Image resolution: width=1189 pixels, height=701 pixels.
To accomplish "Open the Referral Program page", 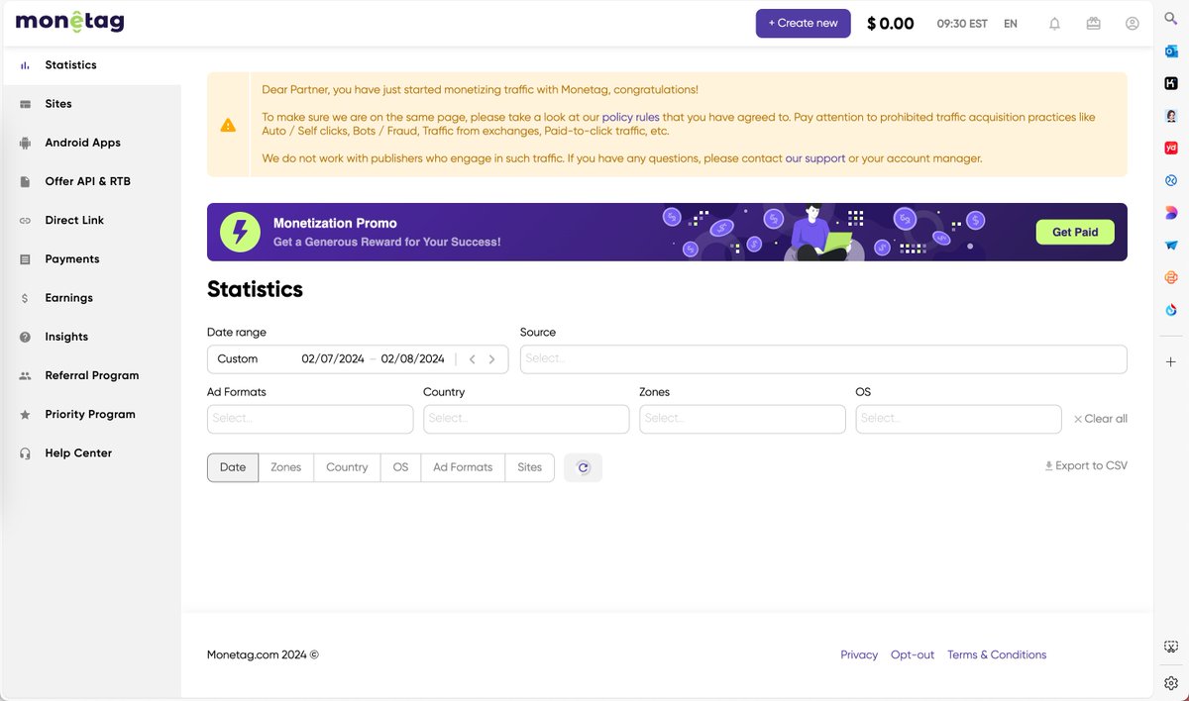I will pos(90,375).
